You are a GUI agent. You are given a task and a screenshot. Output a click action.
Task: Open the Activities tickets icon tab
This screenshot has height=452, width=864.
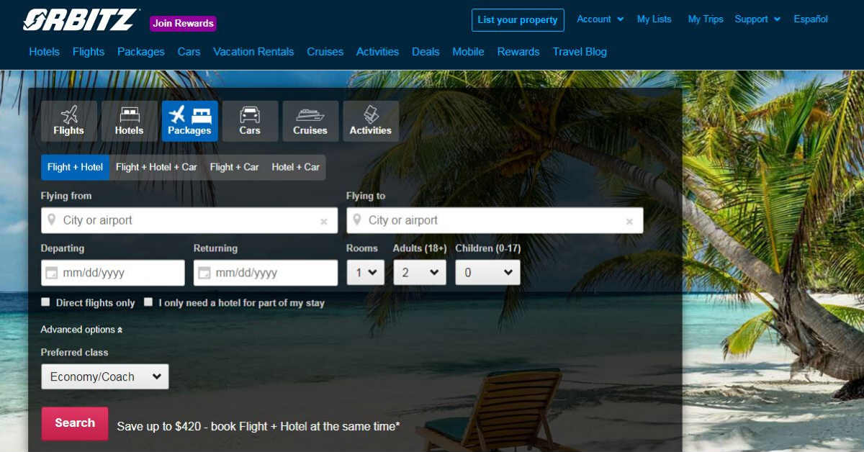pyautogui.click(x=371, y=121)
